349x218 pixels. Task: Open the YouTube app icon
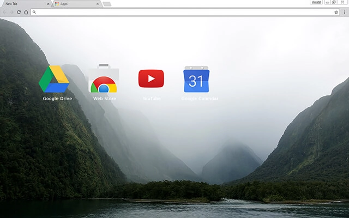[151, 78]
